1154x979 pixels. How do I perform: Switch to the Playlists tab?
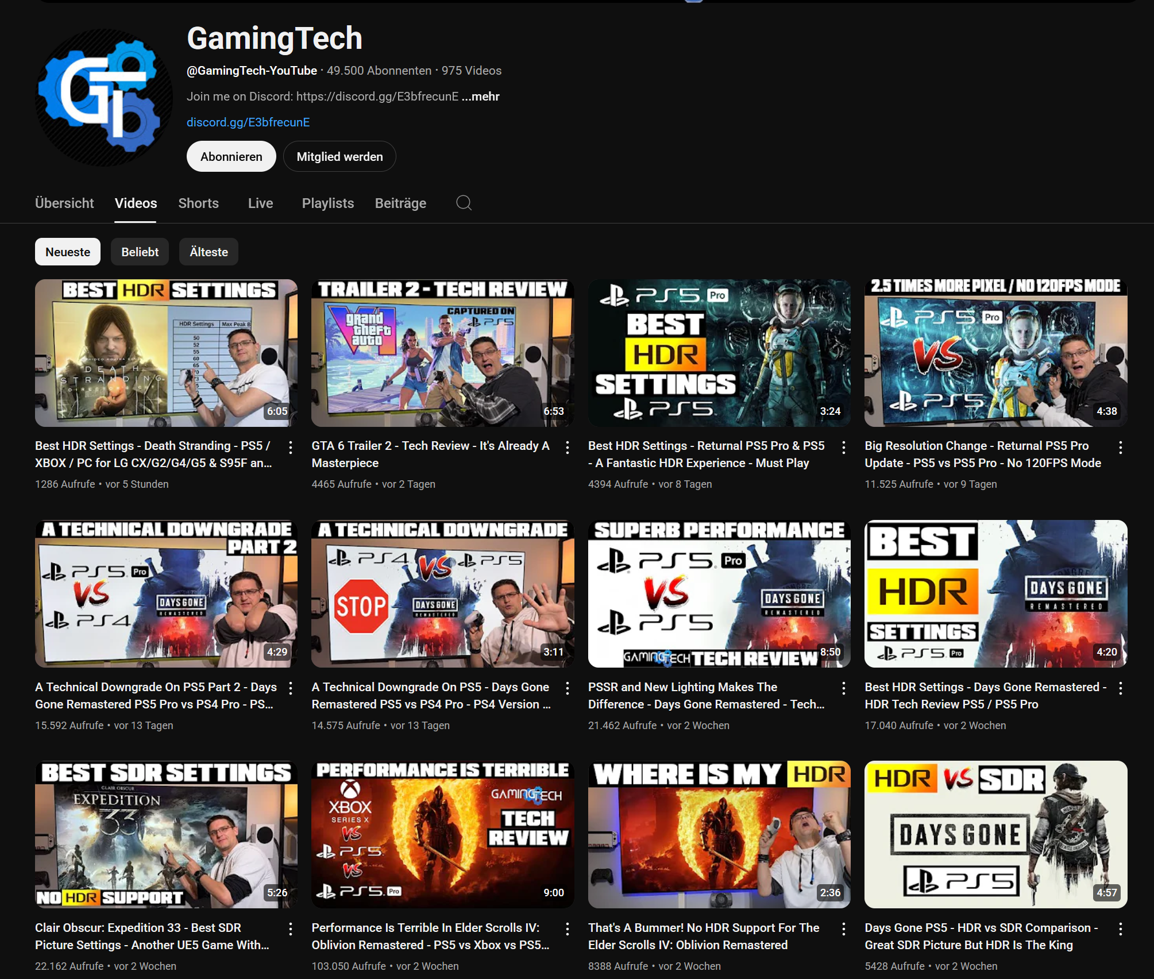tap(327, 203)
